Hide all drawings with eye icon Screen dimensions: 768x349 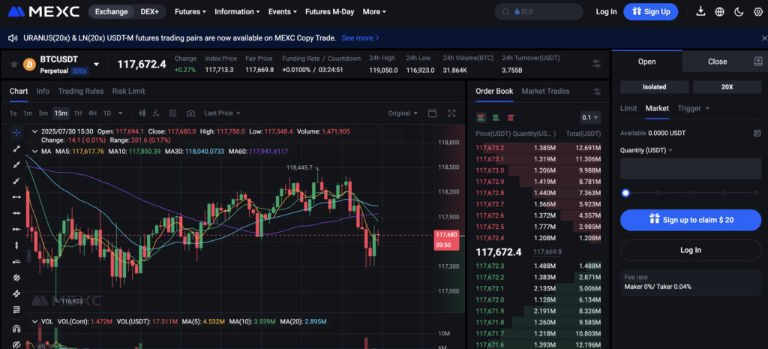click(16, 344)
